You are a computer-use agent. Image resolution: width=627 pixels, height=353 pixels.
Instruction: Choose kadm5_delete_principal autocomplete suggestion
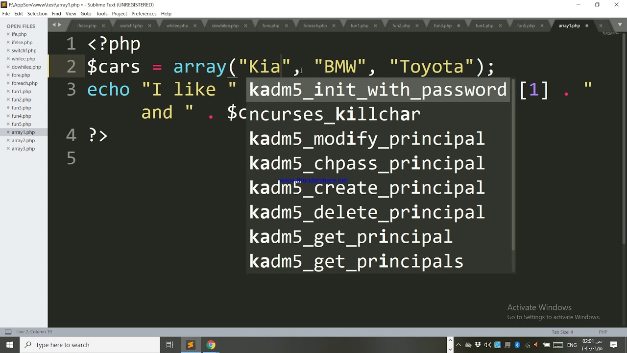pyautogui.click(x=378, y=212)
